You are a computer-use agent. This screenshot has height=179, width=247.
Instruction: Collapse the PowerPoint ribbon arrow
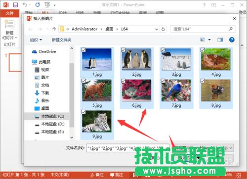242,45
